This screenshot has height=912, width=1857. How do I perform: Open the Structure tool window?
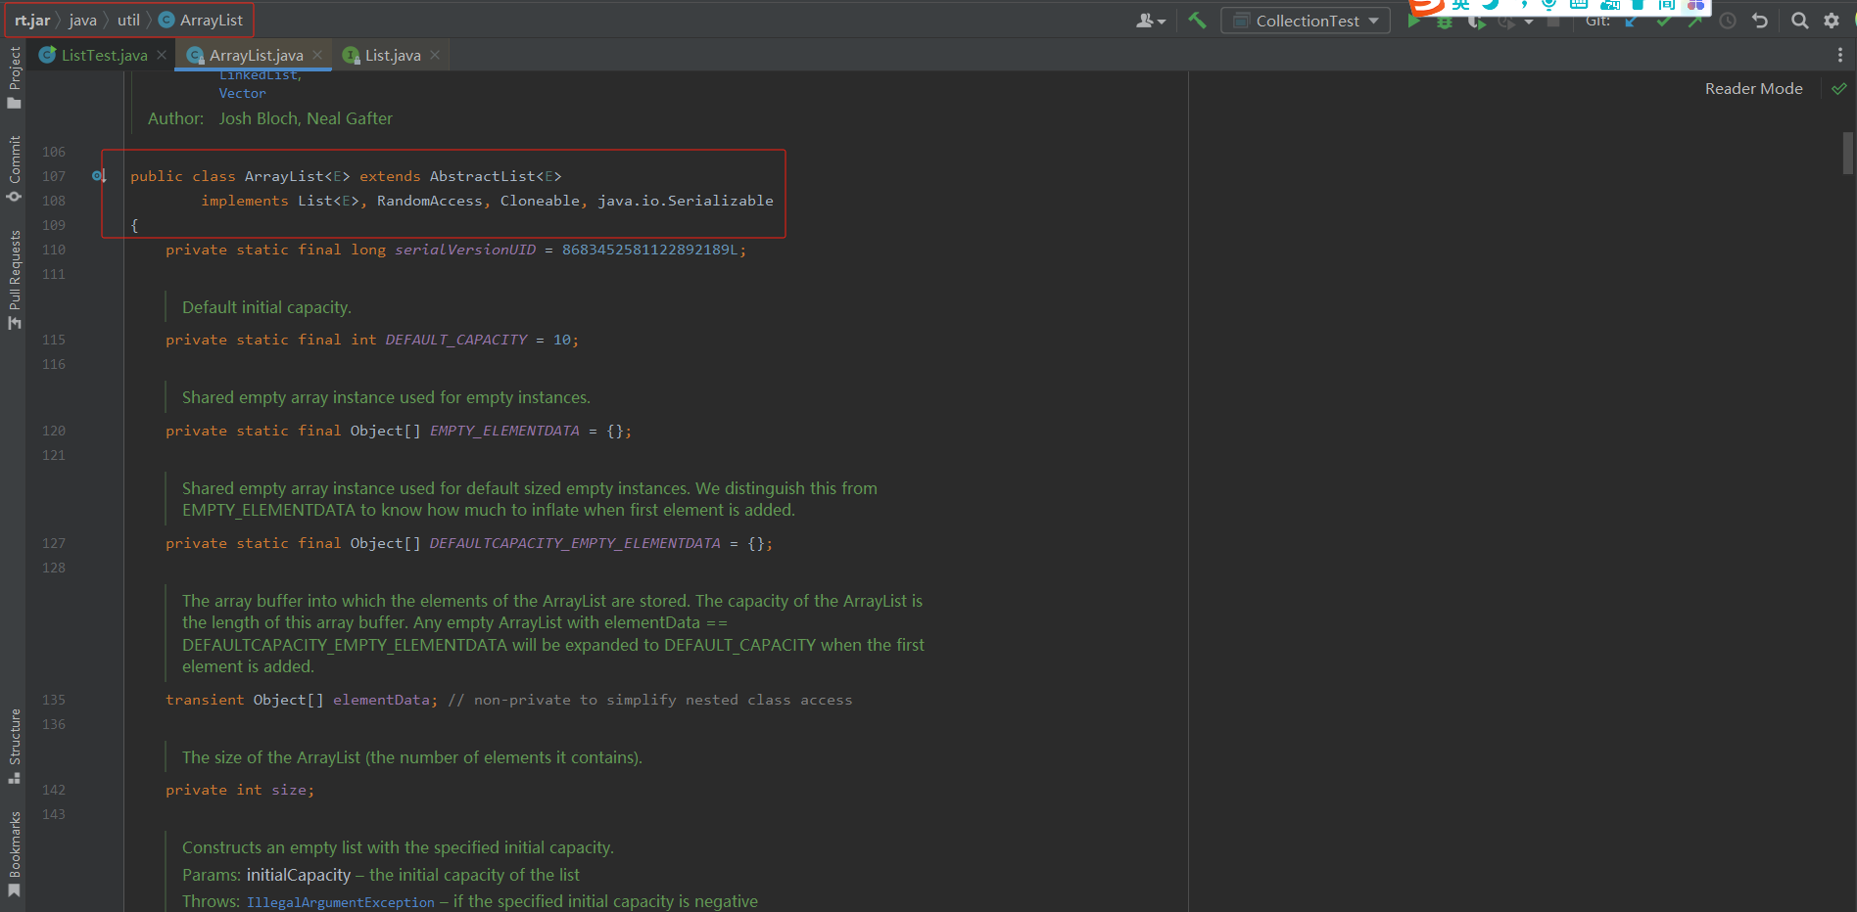[14, 746]
